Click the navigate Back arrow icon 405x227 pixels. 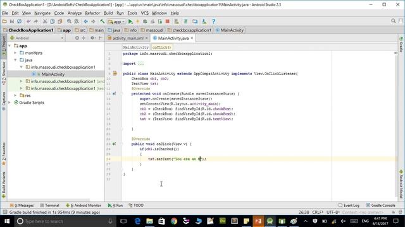pos(86,21)
